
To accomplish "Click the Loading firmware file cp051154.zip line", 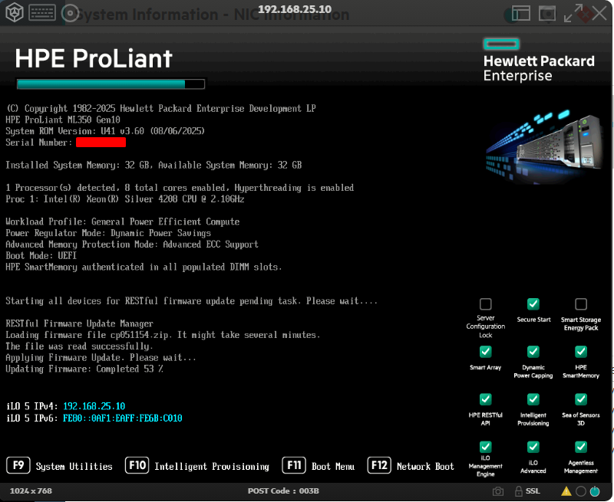I will (x=163, y=335).
